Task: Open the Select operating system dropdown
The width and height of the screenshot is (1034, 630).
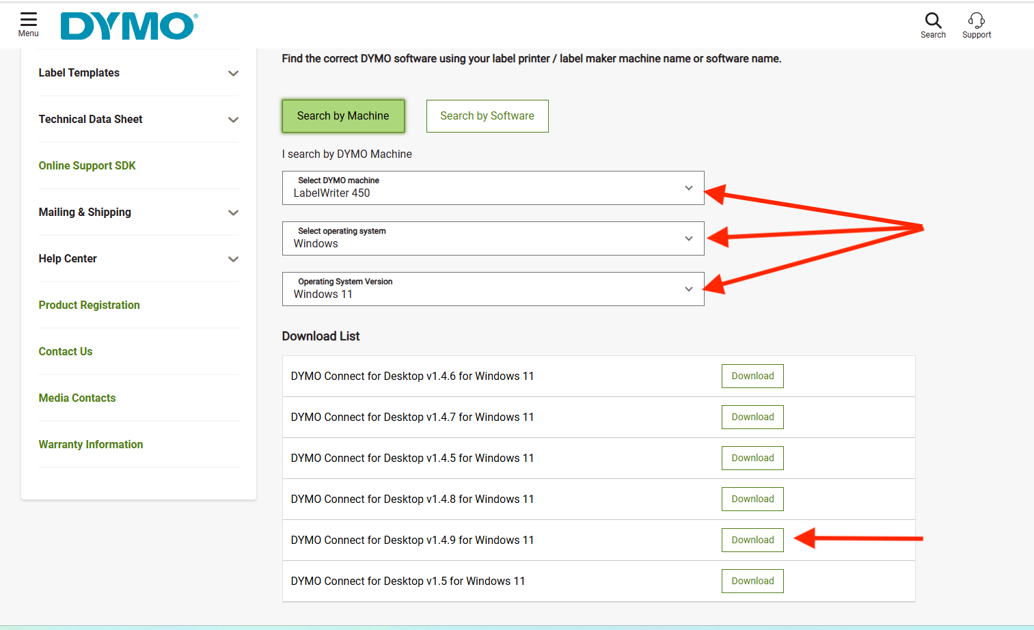Action: coord(493,238)
